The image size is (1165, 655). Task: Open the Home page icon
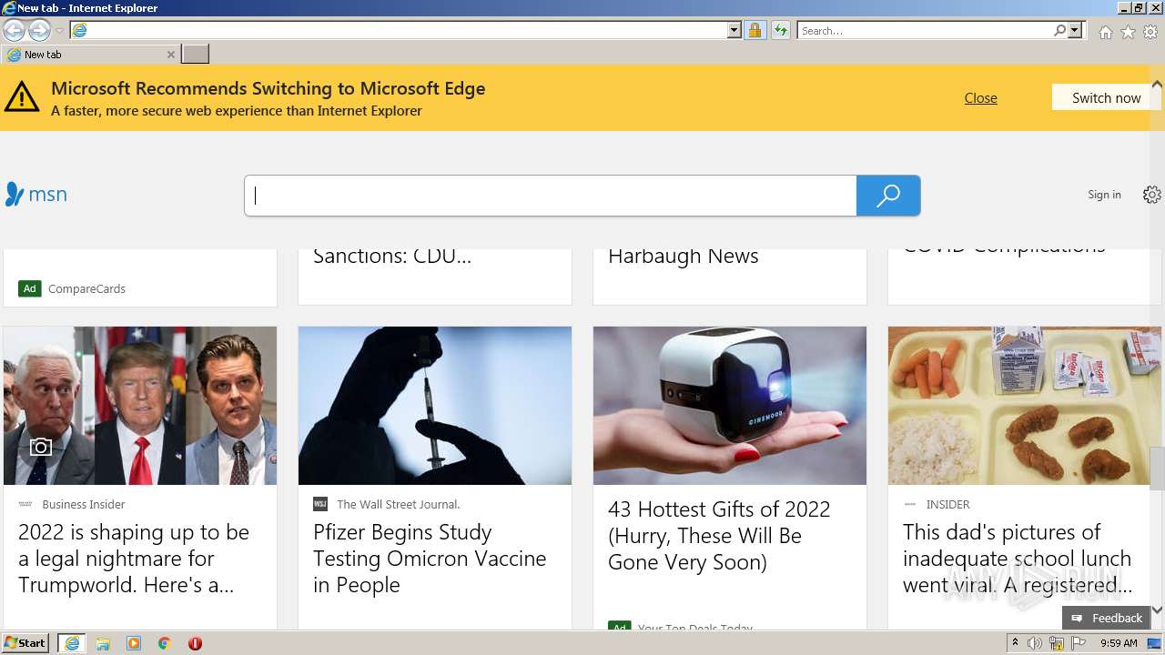click(1105, 32)
